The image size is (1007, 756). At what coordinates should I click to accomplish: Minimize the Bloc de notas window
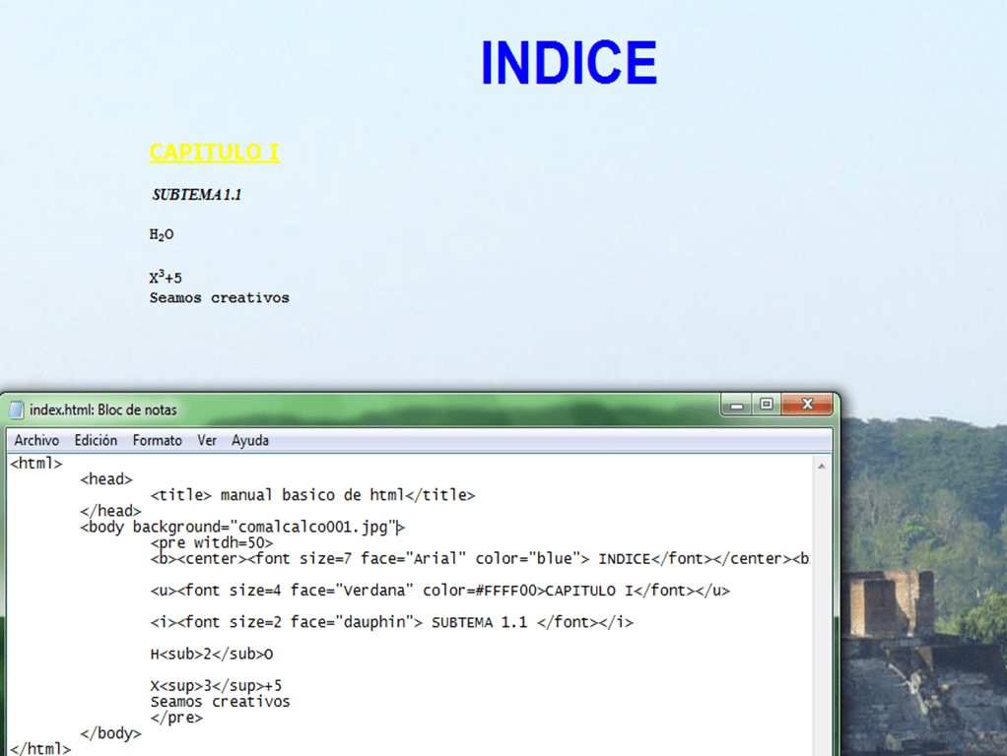point(735,405)
